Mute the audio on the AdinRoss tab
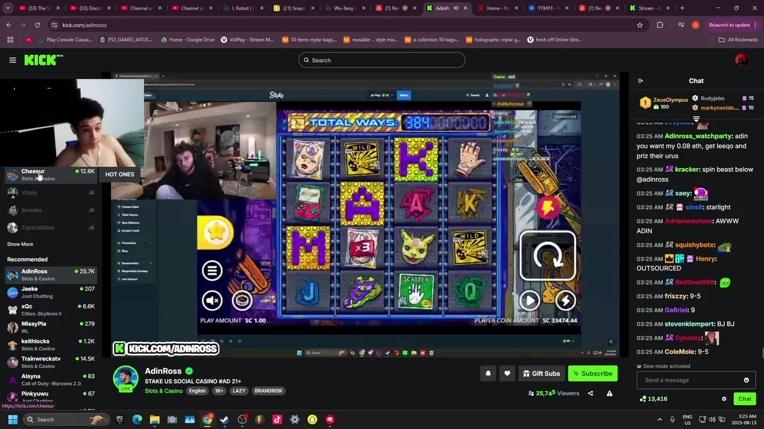Image resolution: width=764 pixels, height=429 pixels. 455,8
